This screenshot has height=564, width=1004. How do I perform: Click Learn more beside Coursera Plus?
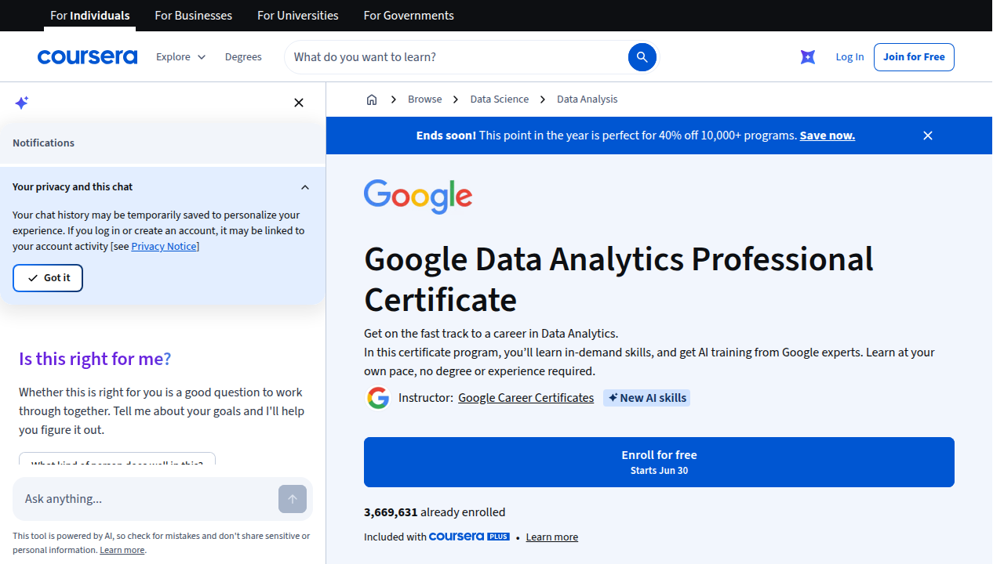pyautogui.click(x=552, y=537)
